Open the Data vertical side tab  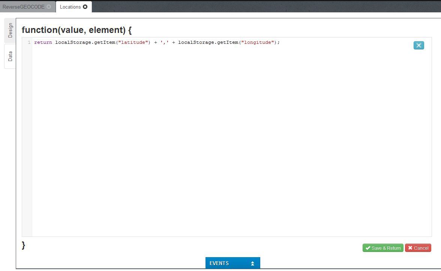tap(10, 56)
